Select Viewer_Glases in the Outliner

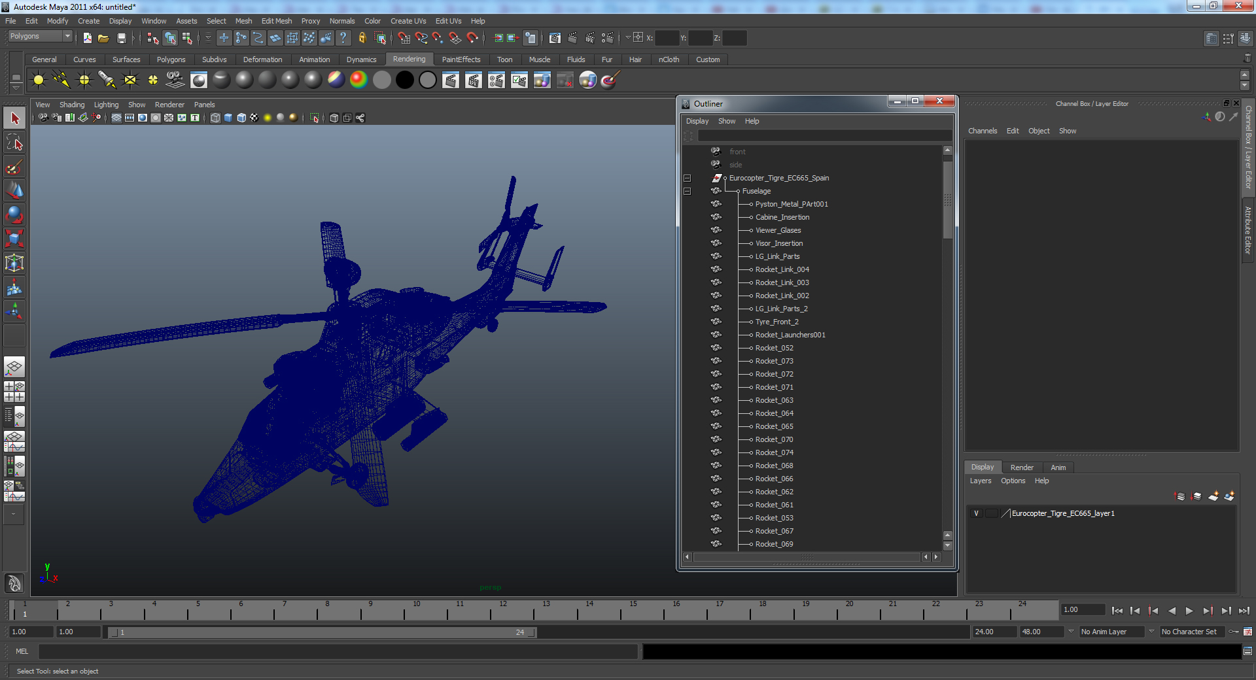coord(778,230)
